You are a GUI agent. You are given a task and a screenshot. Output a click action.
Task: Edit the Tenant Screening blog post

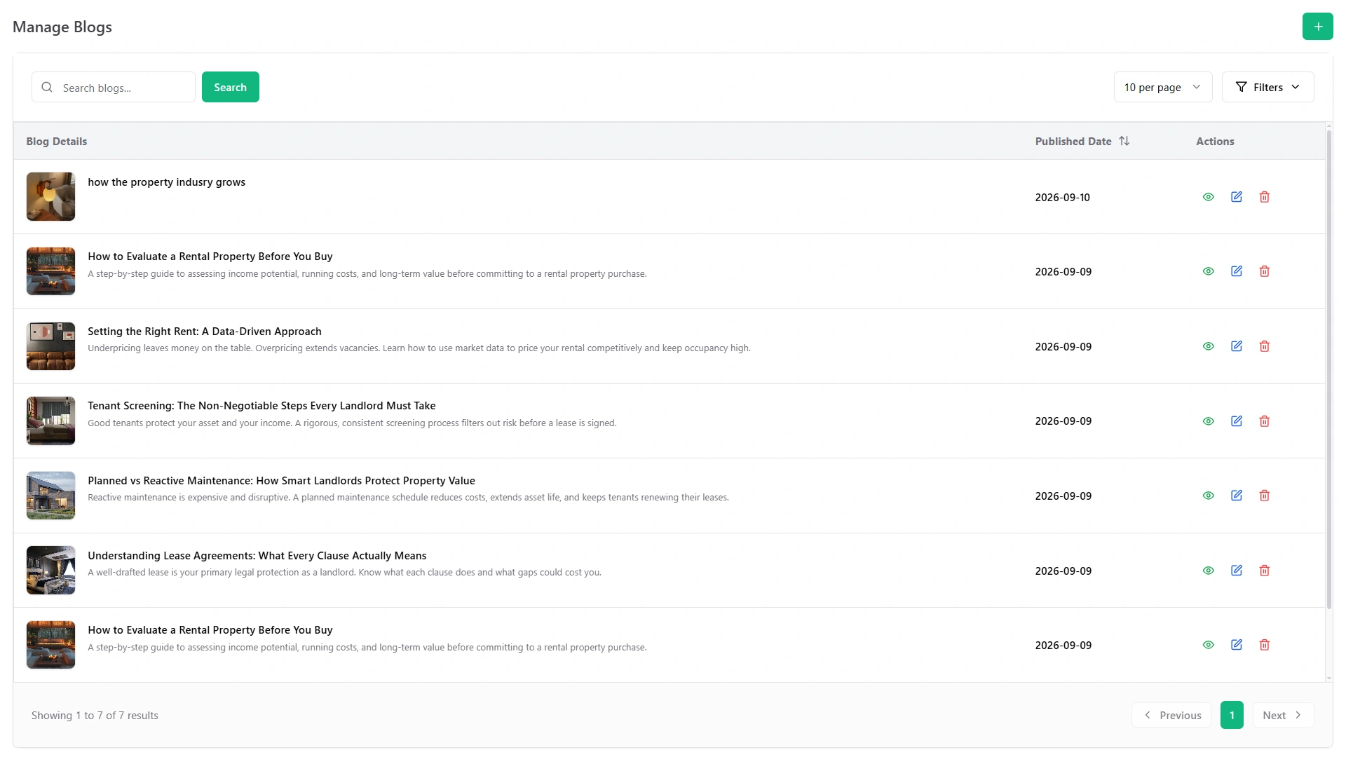[x=1236, y=421]
